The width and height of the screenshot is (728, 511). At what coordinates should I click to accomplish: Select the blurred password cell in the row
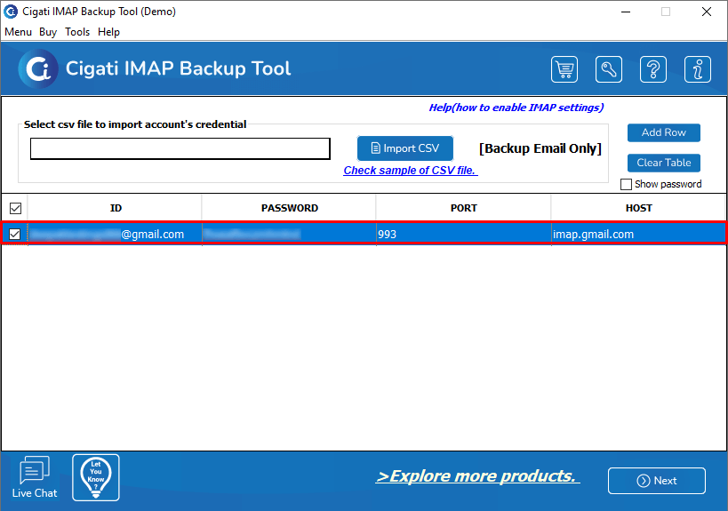tap(289, 234)
